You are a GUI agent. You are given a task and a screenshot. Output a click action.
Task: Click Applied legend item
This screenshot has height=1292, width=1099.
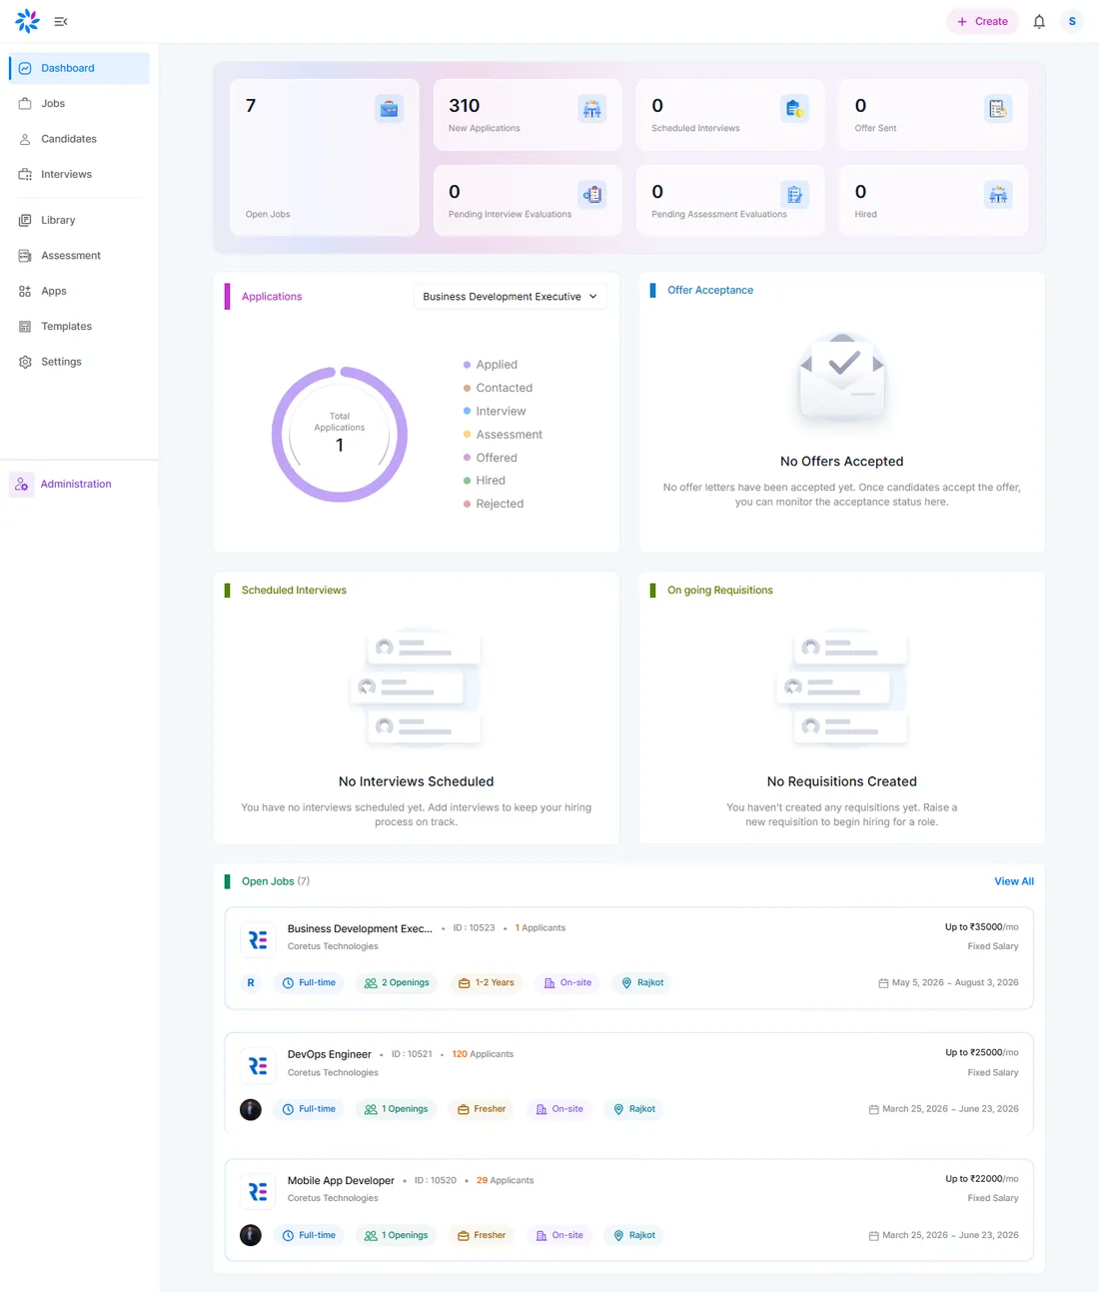click(x=491, y=365)
